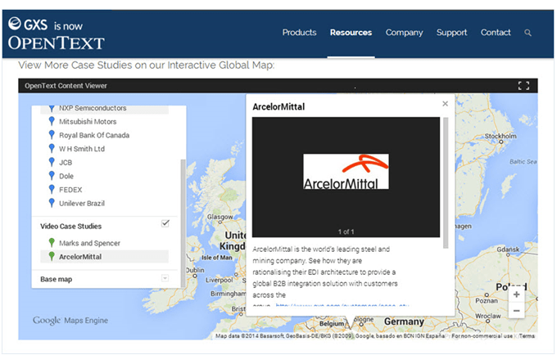Click the search magnifier icon in header

(x=528, y=33)
